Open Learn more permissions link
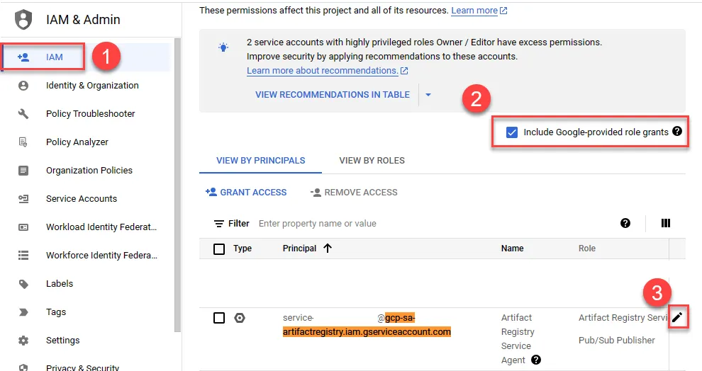Viewport: 702px width, 371px height. pyautogui.click(x=479, y=11)
